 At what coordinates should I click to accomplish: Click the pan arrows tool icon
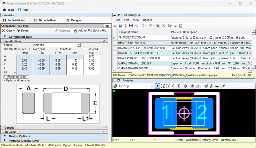pyautogui.click(x=173, y=86)
